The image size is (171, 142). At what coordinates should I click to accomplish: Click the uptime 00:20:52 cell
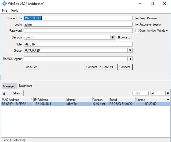[x=146, y=104]
